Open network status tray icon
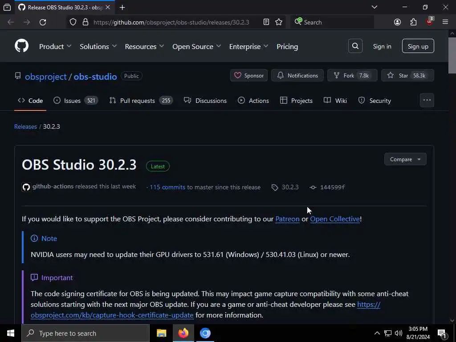Image resolution: width=456 pixels, height=342 pixels. tap(388, 333)
